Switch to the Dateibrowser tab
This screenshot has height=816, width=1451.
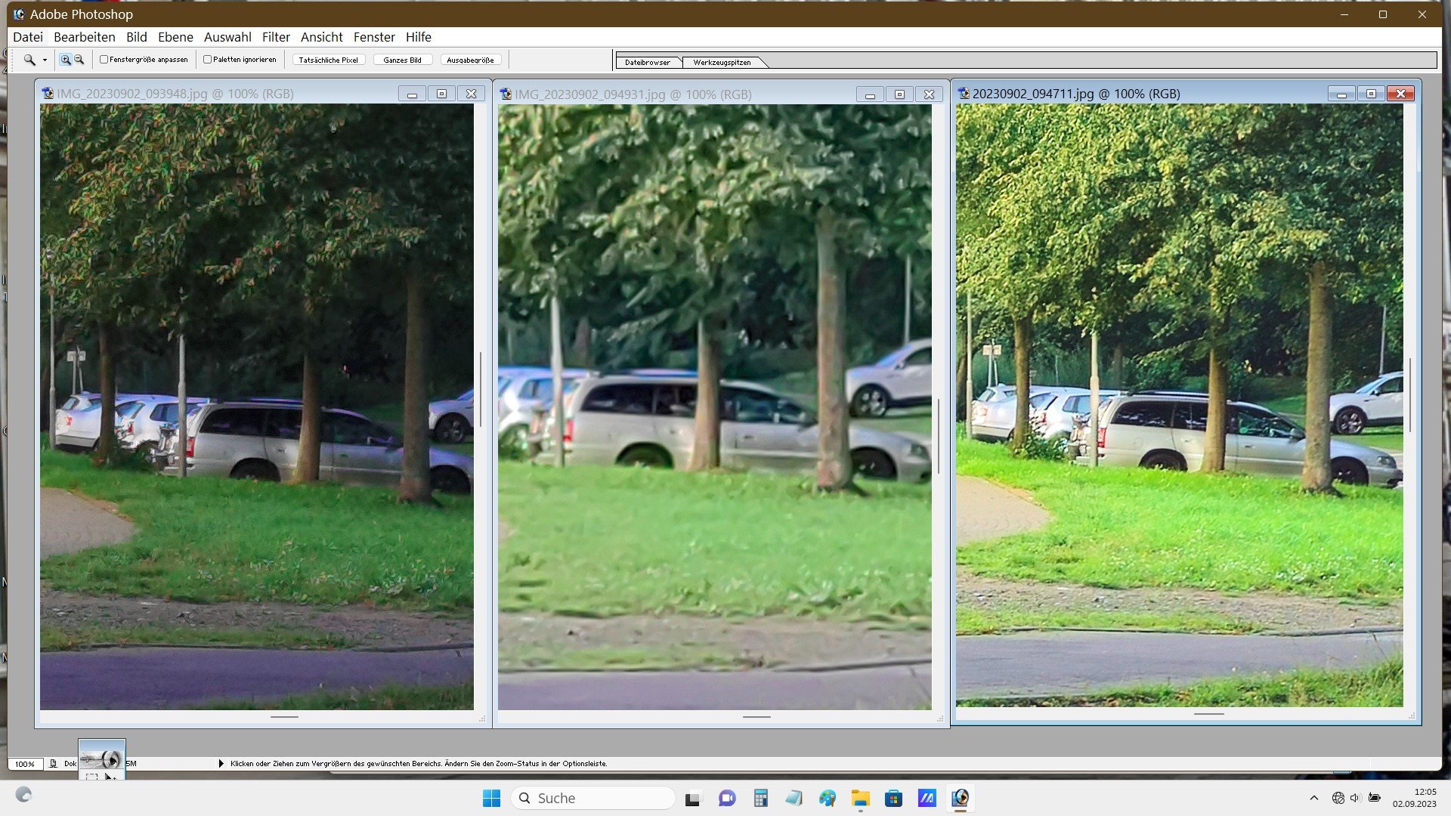tap(648, 63)
